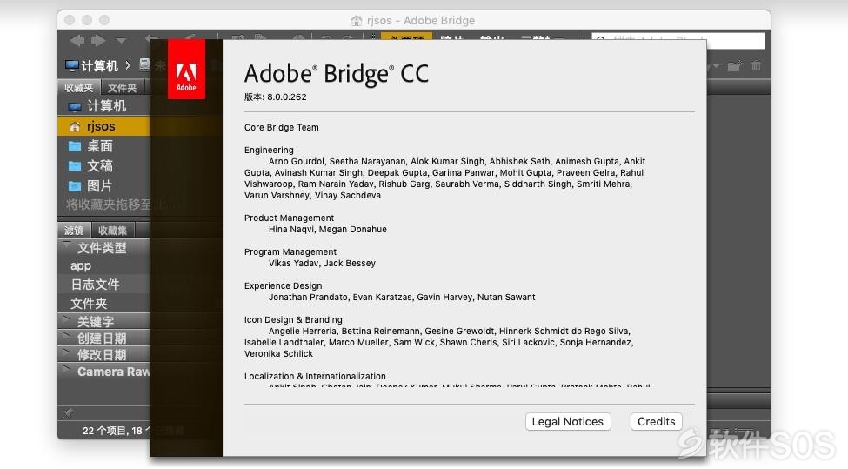The height and width of the screenshot is (469, 848).
Task: Switch to the 收藏夹 tab
Action: (79, 88)
